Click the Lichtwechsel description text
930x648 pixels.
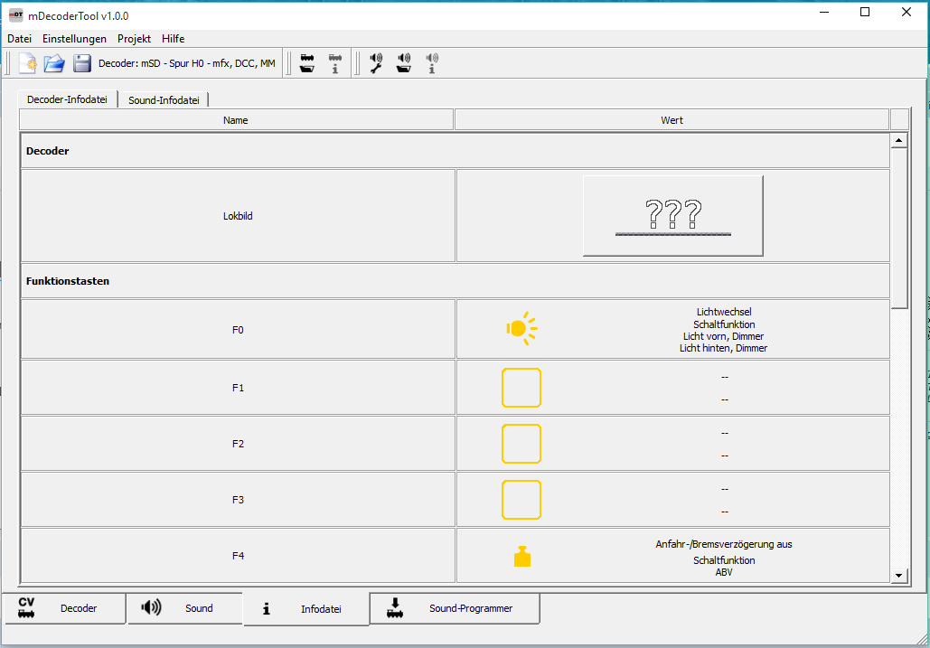(724, 311)
